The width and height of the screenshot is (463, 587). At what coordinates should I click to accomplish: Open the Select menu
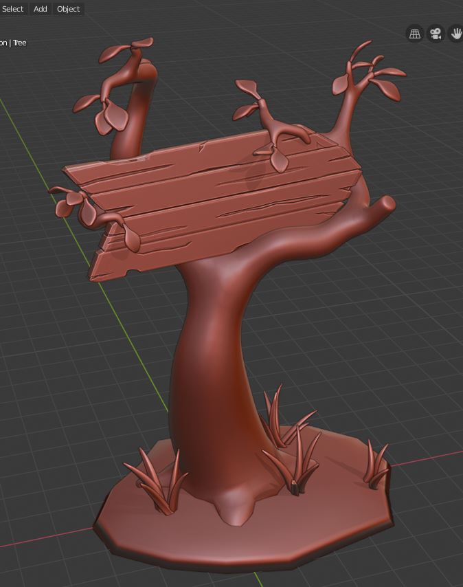coord(13,9)
